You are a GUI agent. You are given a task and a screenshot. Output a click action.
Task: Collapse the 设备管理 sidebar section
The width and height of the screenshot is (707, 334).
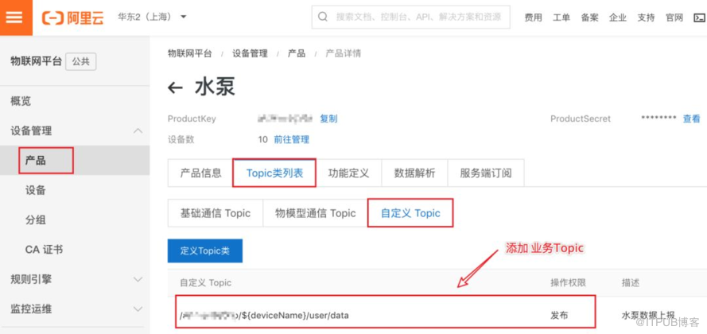tap(75, 130)
